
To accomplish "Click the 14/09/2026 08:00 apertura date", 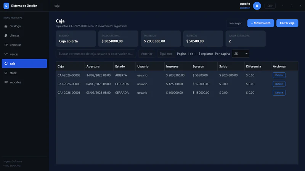I will coord(98,75).
